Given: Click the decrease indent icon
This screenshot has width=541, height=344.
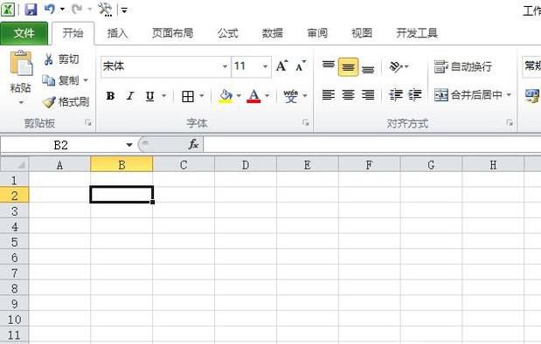Looking at the screenshot, I should coord(396,94).
